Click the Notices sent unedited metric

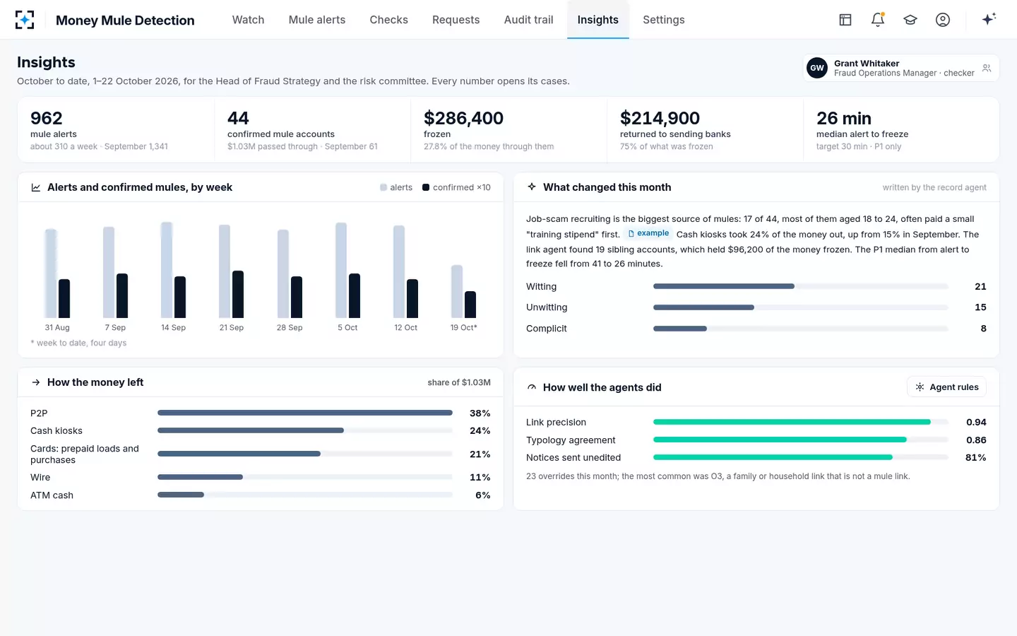tap(756, 458)
